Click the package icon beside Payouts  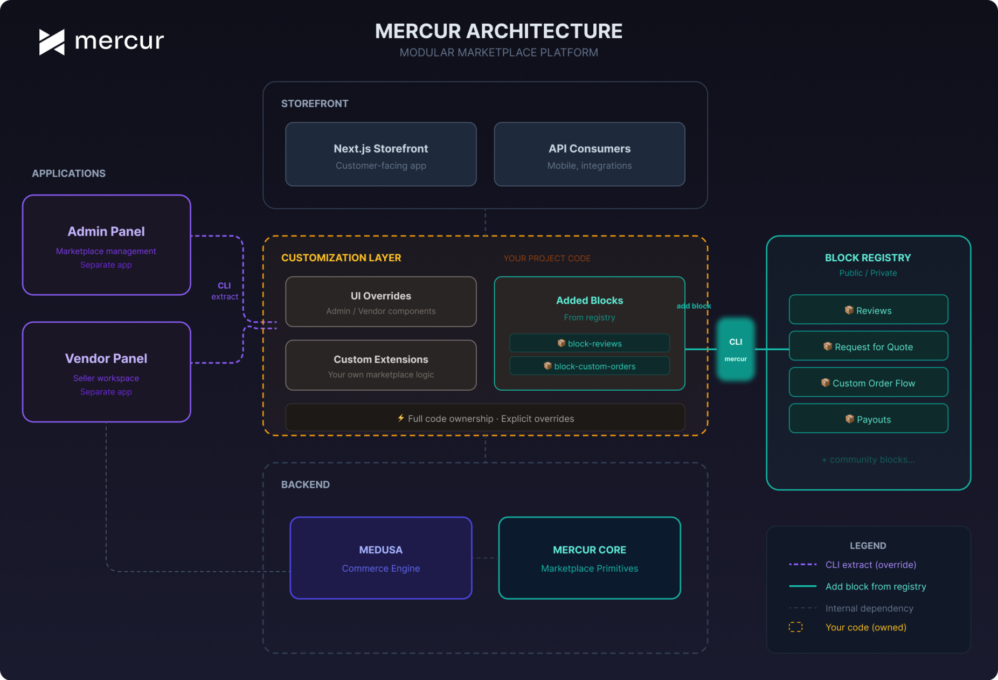point(849,419)
